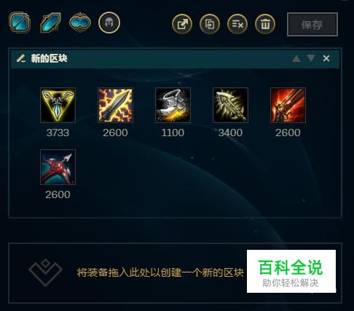
Task: Click the 保存 save button
Action: click(312, 25)
